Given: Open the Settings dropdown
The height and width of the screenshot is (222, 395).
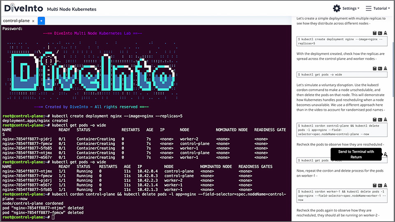Looking at the screenshot, I should pos(346,8).
